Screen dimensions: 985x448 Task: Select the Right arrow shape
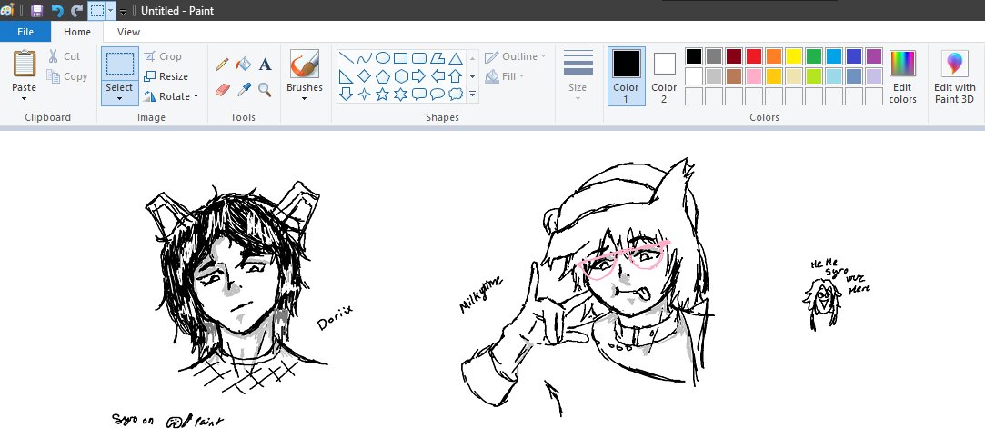click(x=419, y=76)
